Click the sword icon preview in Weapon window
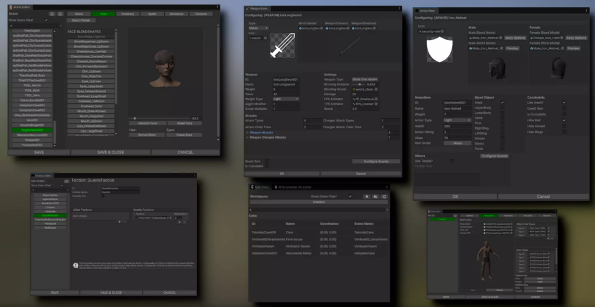The width and height of the screenshot is (595, 307). tap(283, 45)
